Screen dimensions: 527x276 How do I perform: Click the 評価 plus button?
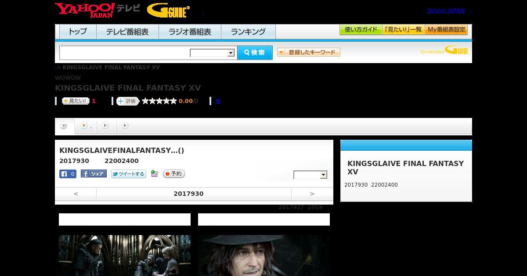128,101
